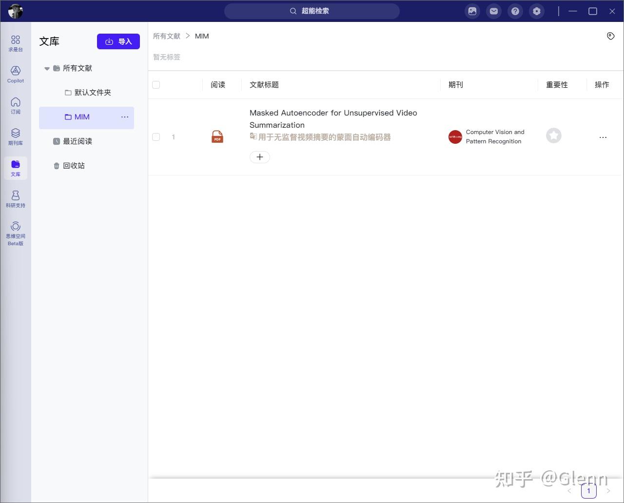This screenshot has height=503, width=624.
Task: Click the search bar labeled 超能检索
Action: 312,11
